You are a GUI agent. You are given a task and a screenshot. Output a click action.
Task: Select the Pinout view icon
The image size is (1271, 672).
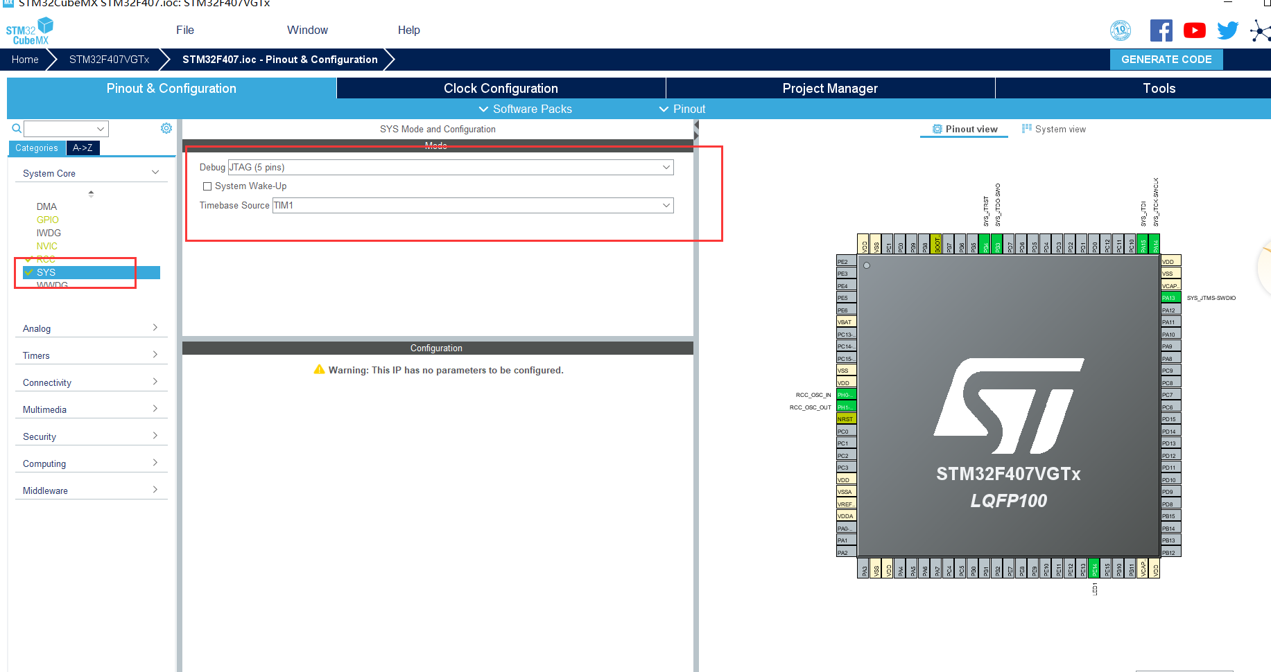[964, 128]
